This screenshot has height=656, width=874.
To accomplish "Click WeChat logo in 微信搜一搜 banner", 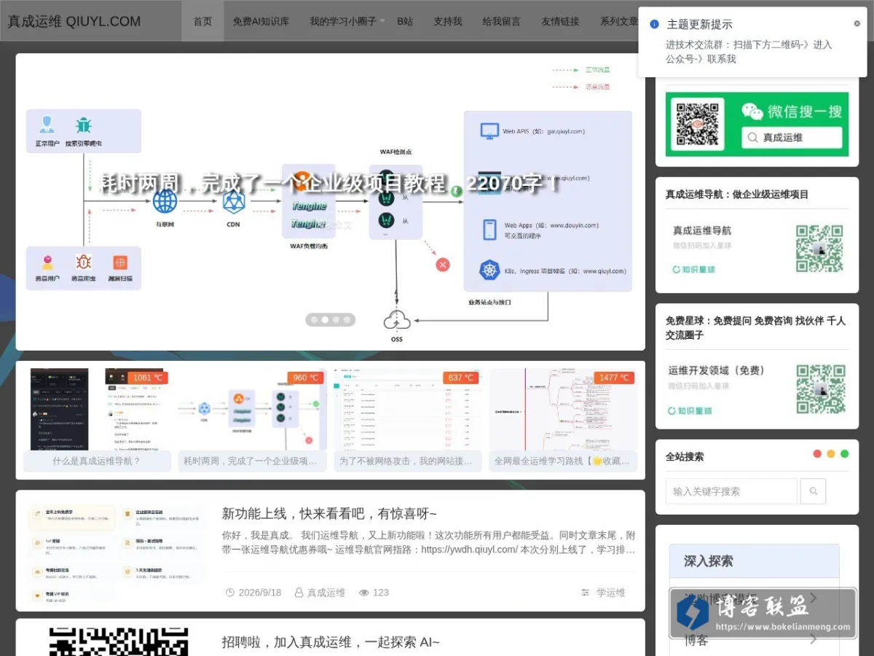I will [x=752, y=111].
